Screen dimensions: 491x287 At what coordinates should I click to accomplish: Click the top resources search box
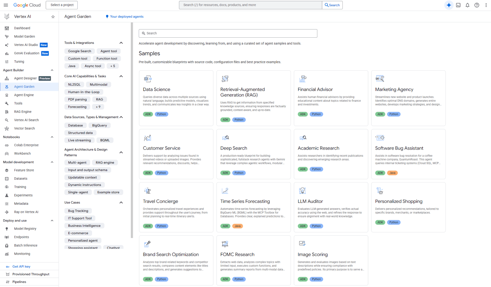coord(250,5)
